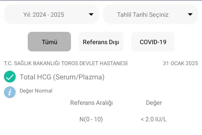Select the Tümü filter tab
Screen dimensions: 202x135
49,42
